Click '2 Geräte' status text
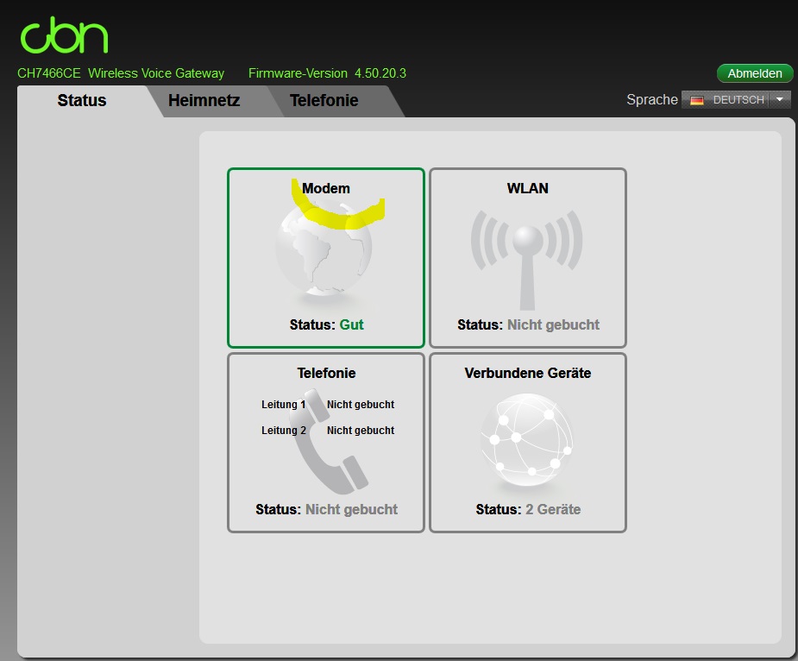Viewport: 798px width, 661px height. click(x=553, y=509)
